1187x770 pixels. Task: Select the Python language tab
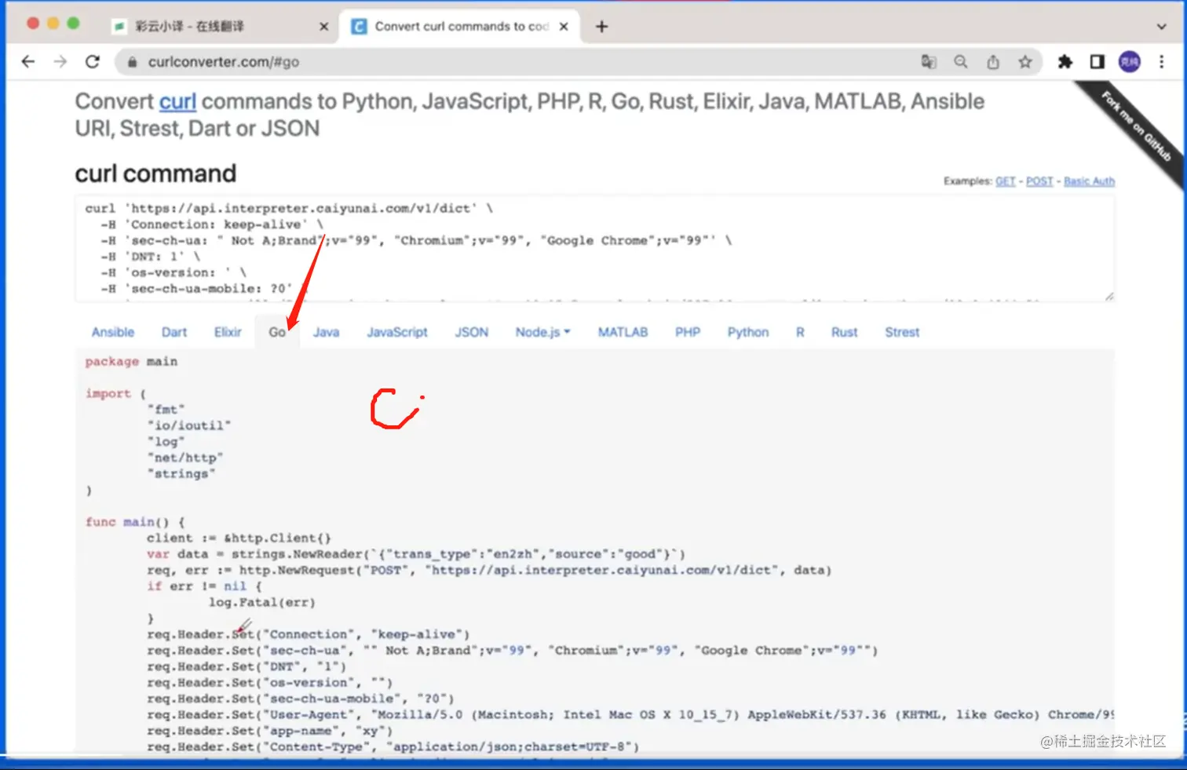tap(748, 332)
